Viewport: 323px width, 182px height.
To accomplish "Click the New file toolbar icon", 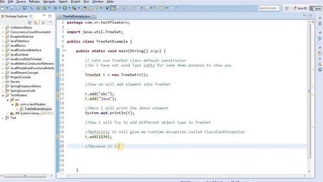I will coord(3,8).
